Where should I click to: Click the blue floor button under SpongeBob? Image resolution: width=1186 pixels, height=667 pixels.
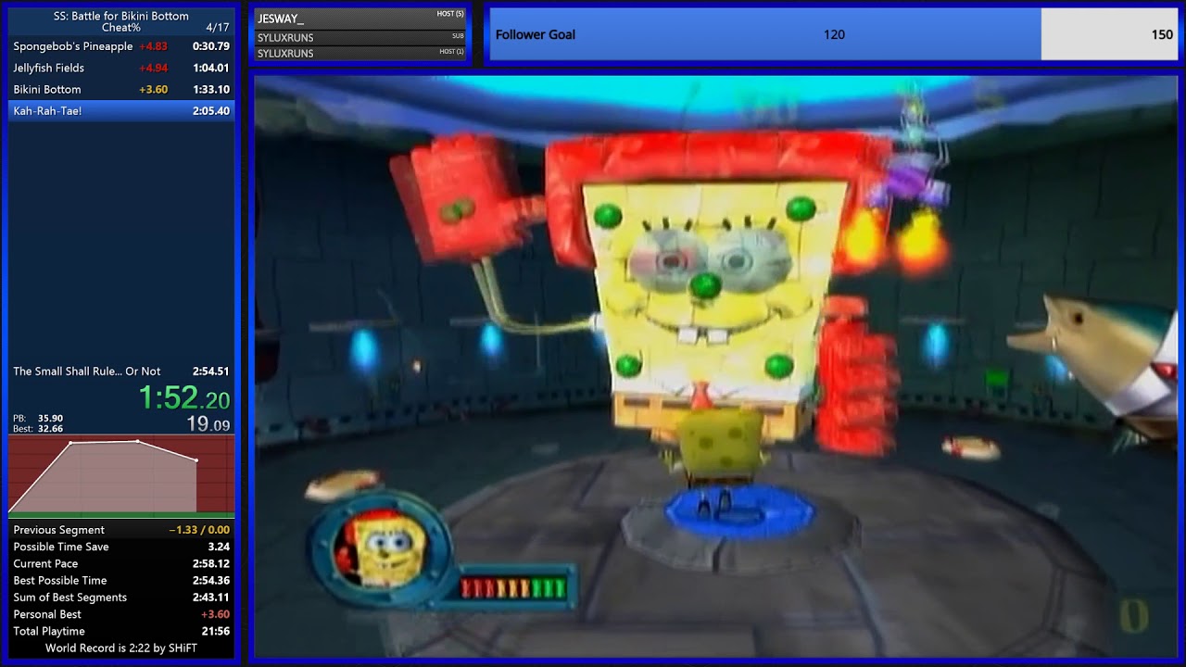[x=738, y=512]
